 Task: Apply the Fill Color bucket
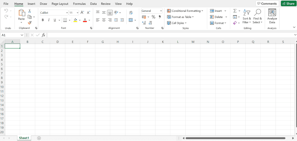pos(75,20)
